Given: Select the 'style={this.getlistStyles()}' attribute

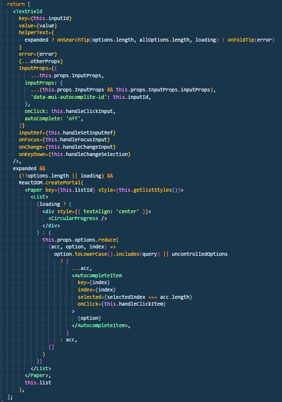Looking at the screenshot, I should pyautogui.click(x=139, y=190).
